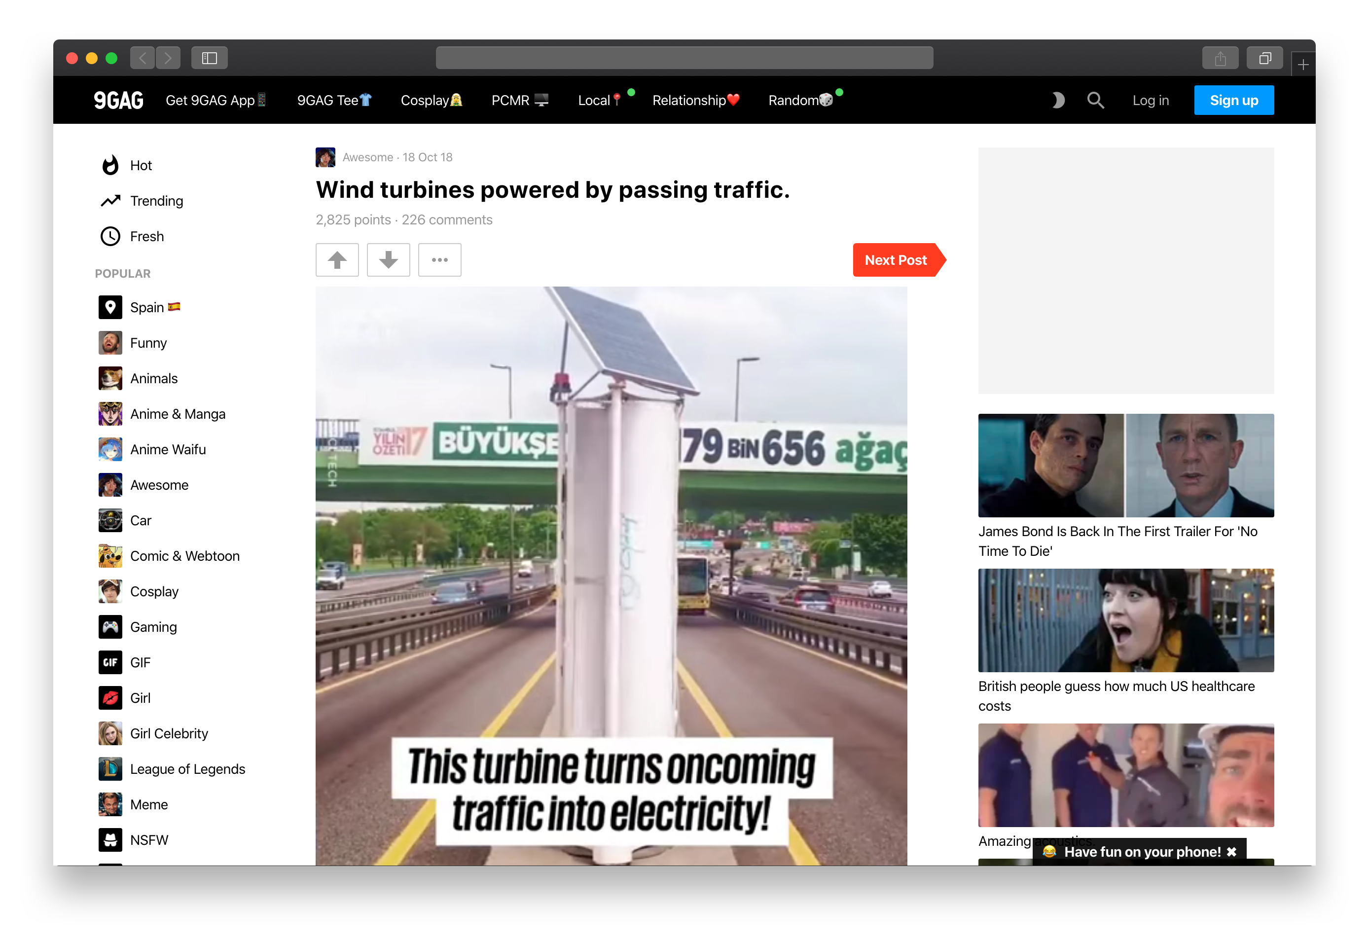The height and width of the screenshot is (942, 1369).
Task: Open the League of Legends icon
Action: 110,769
